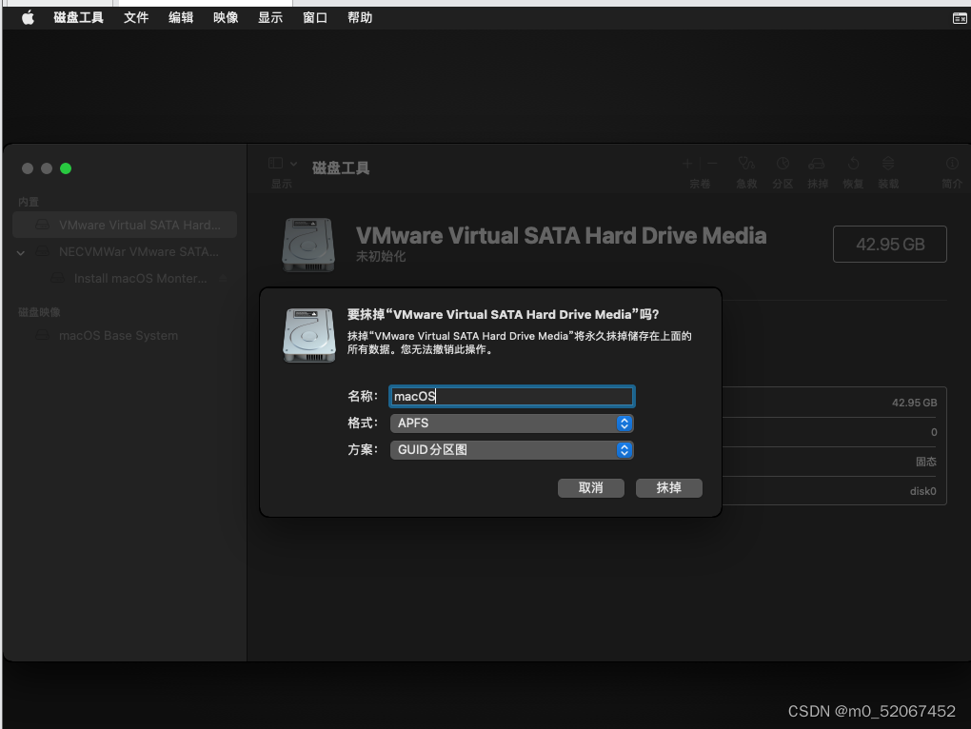Click the input source icon in menu bar
The height and width of the screenshot is (729, 971).
pos(960,18)
